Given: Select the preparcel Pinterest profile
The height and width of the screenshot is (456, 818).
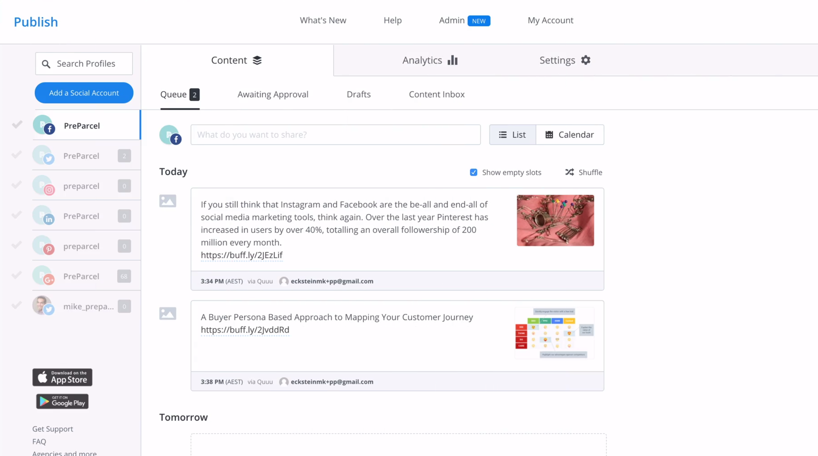Looking at the screenshot, I should pos(86,246).
